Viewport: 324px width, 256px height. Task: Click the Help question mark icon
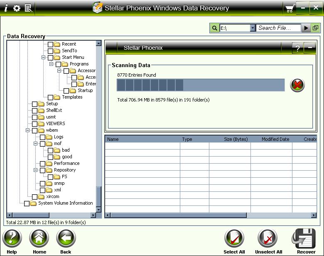pyautogui.click(x=12, y=239)
